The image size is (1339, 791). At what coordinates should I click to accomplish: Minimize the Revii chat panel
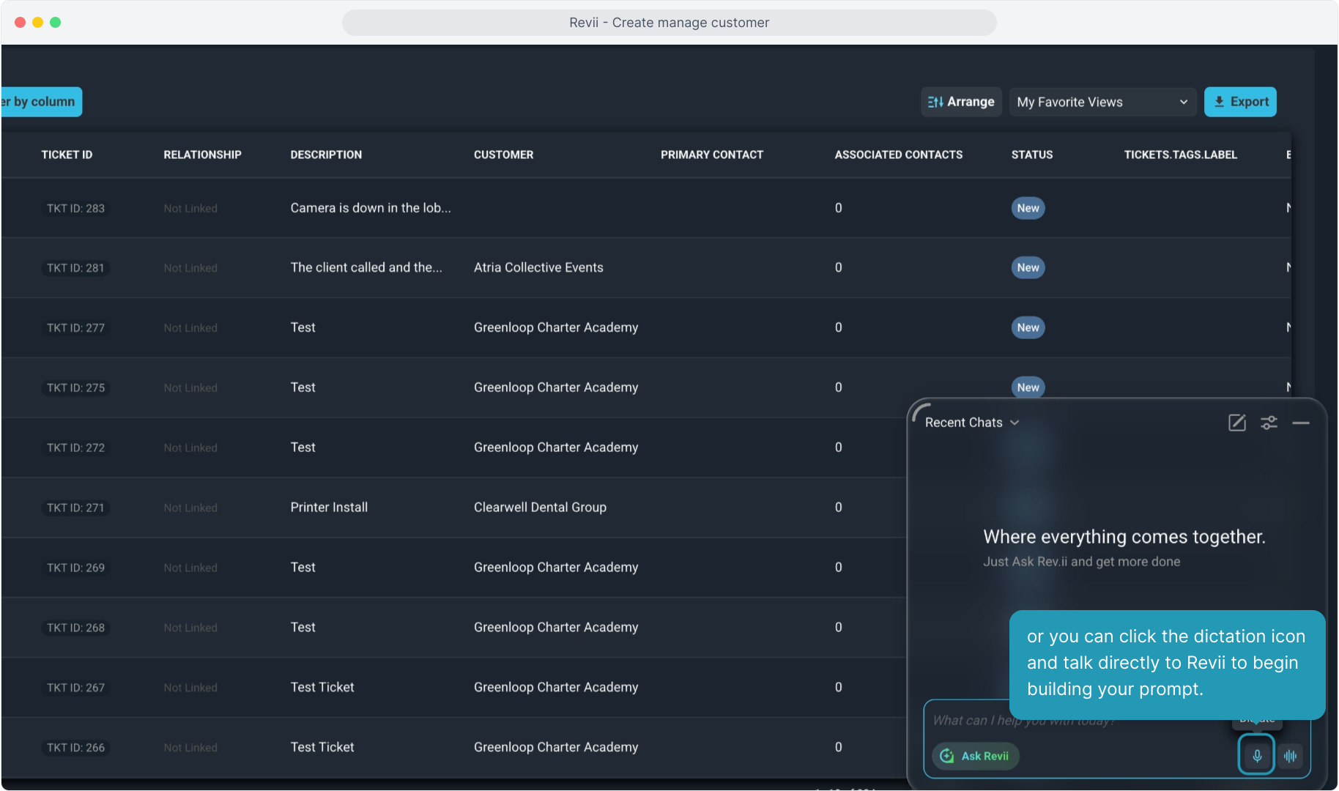tap(1301, 423)
